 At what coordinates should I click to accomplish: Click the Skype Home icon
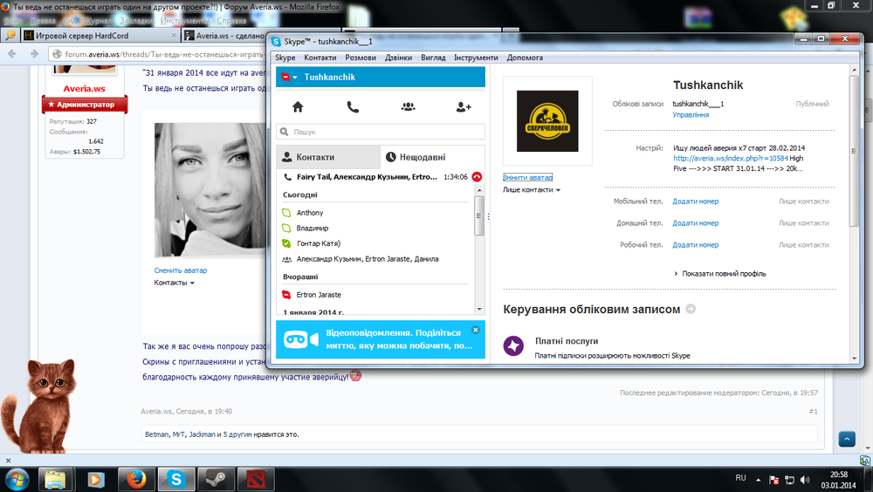(298, 107)
